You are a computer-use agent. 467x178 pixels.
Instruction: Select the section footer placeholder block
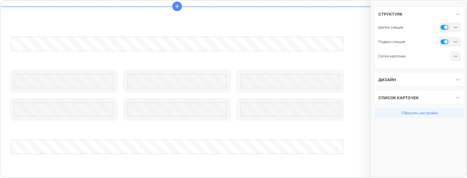(177, 147)
